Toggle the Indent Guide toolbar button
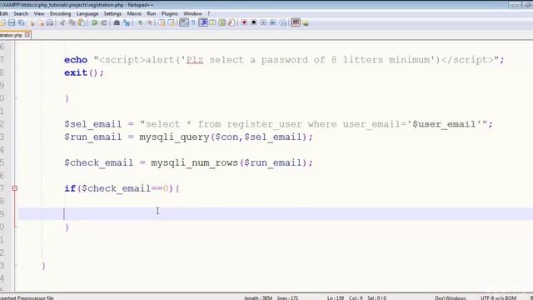This screenshot has width=533, height=300. (203, 22)
